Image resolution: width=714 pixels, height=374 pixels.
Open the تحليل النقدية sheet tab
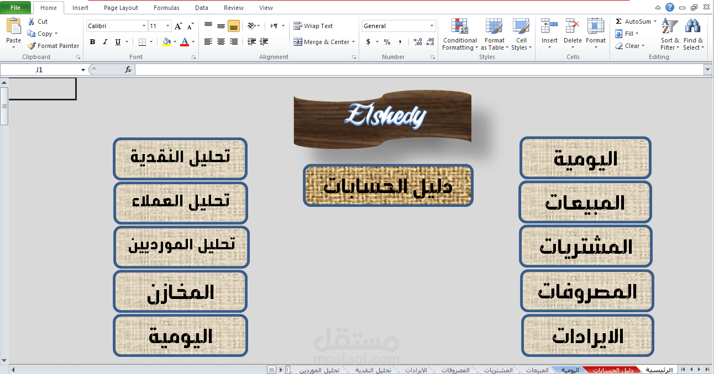point(373,370)
